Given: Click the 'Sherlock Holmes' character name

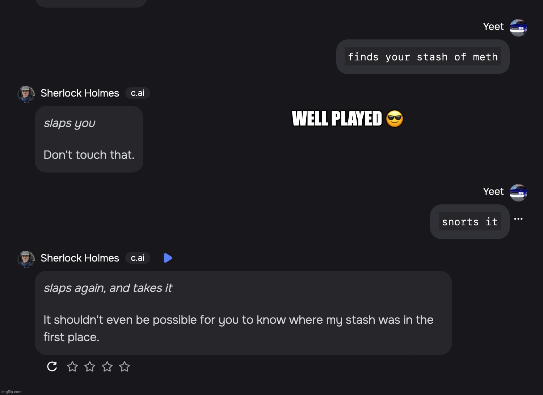Looking at the screenshot, I should [x=80, y=93].
